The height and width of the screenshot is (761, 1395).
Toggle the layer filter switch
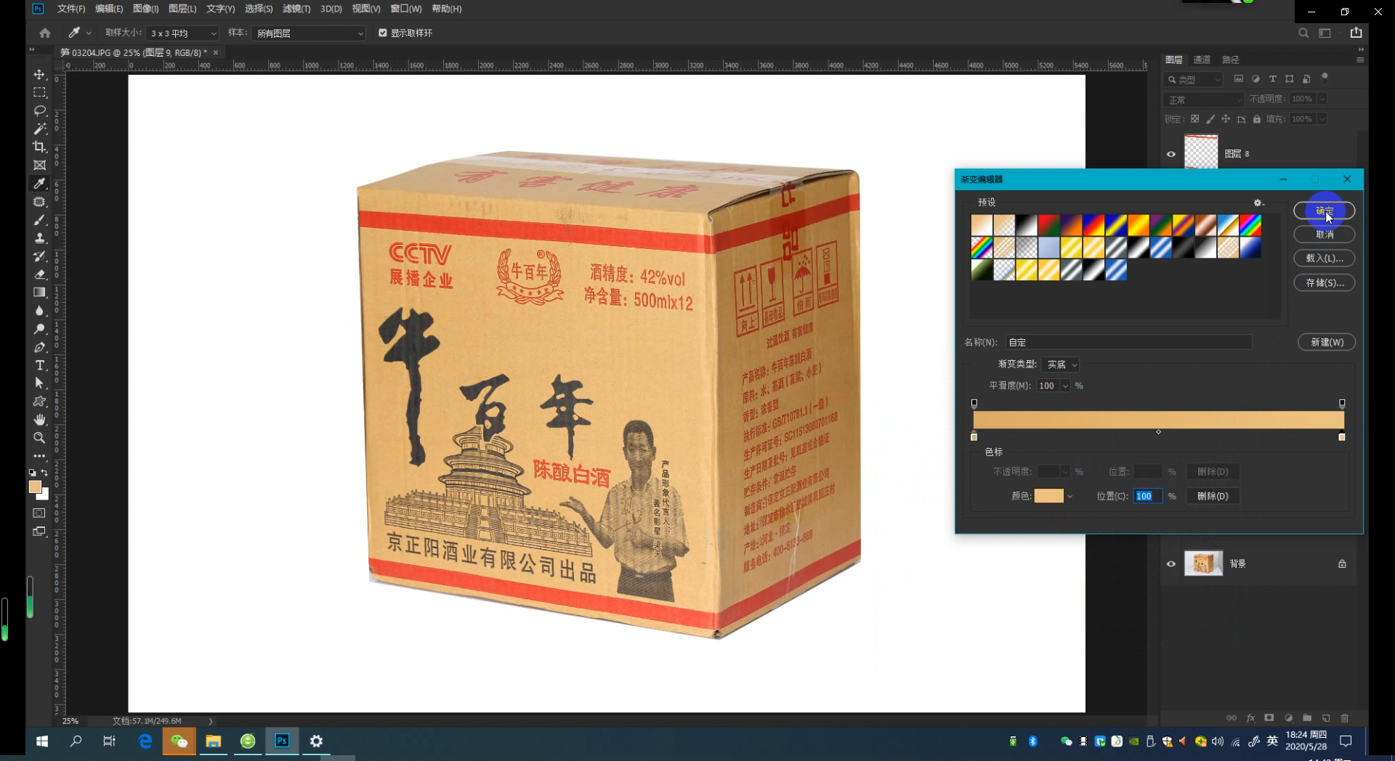pyautogui.click(x=1325, y=78)
